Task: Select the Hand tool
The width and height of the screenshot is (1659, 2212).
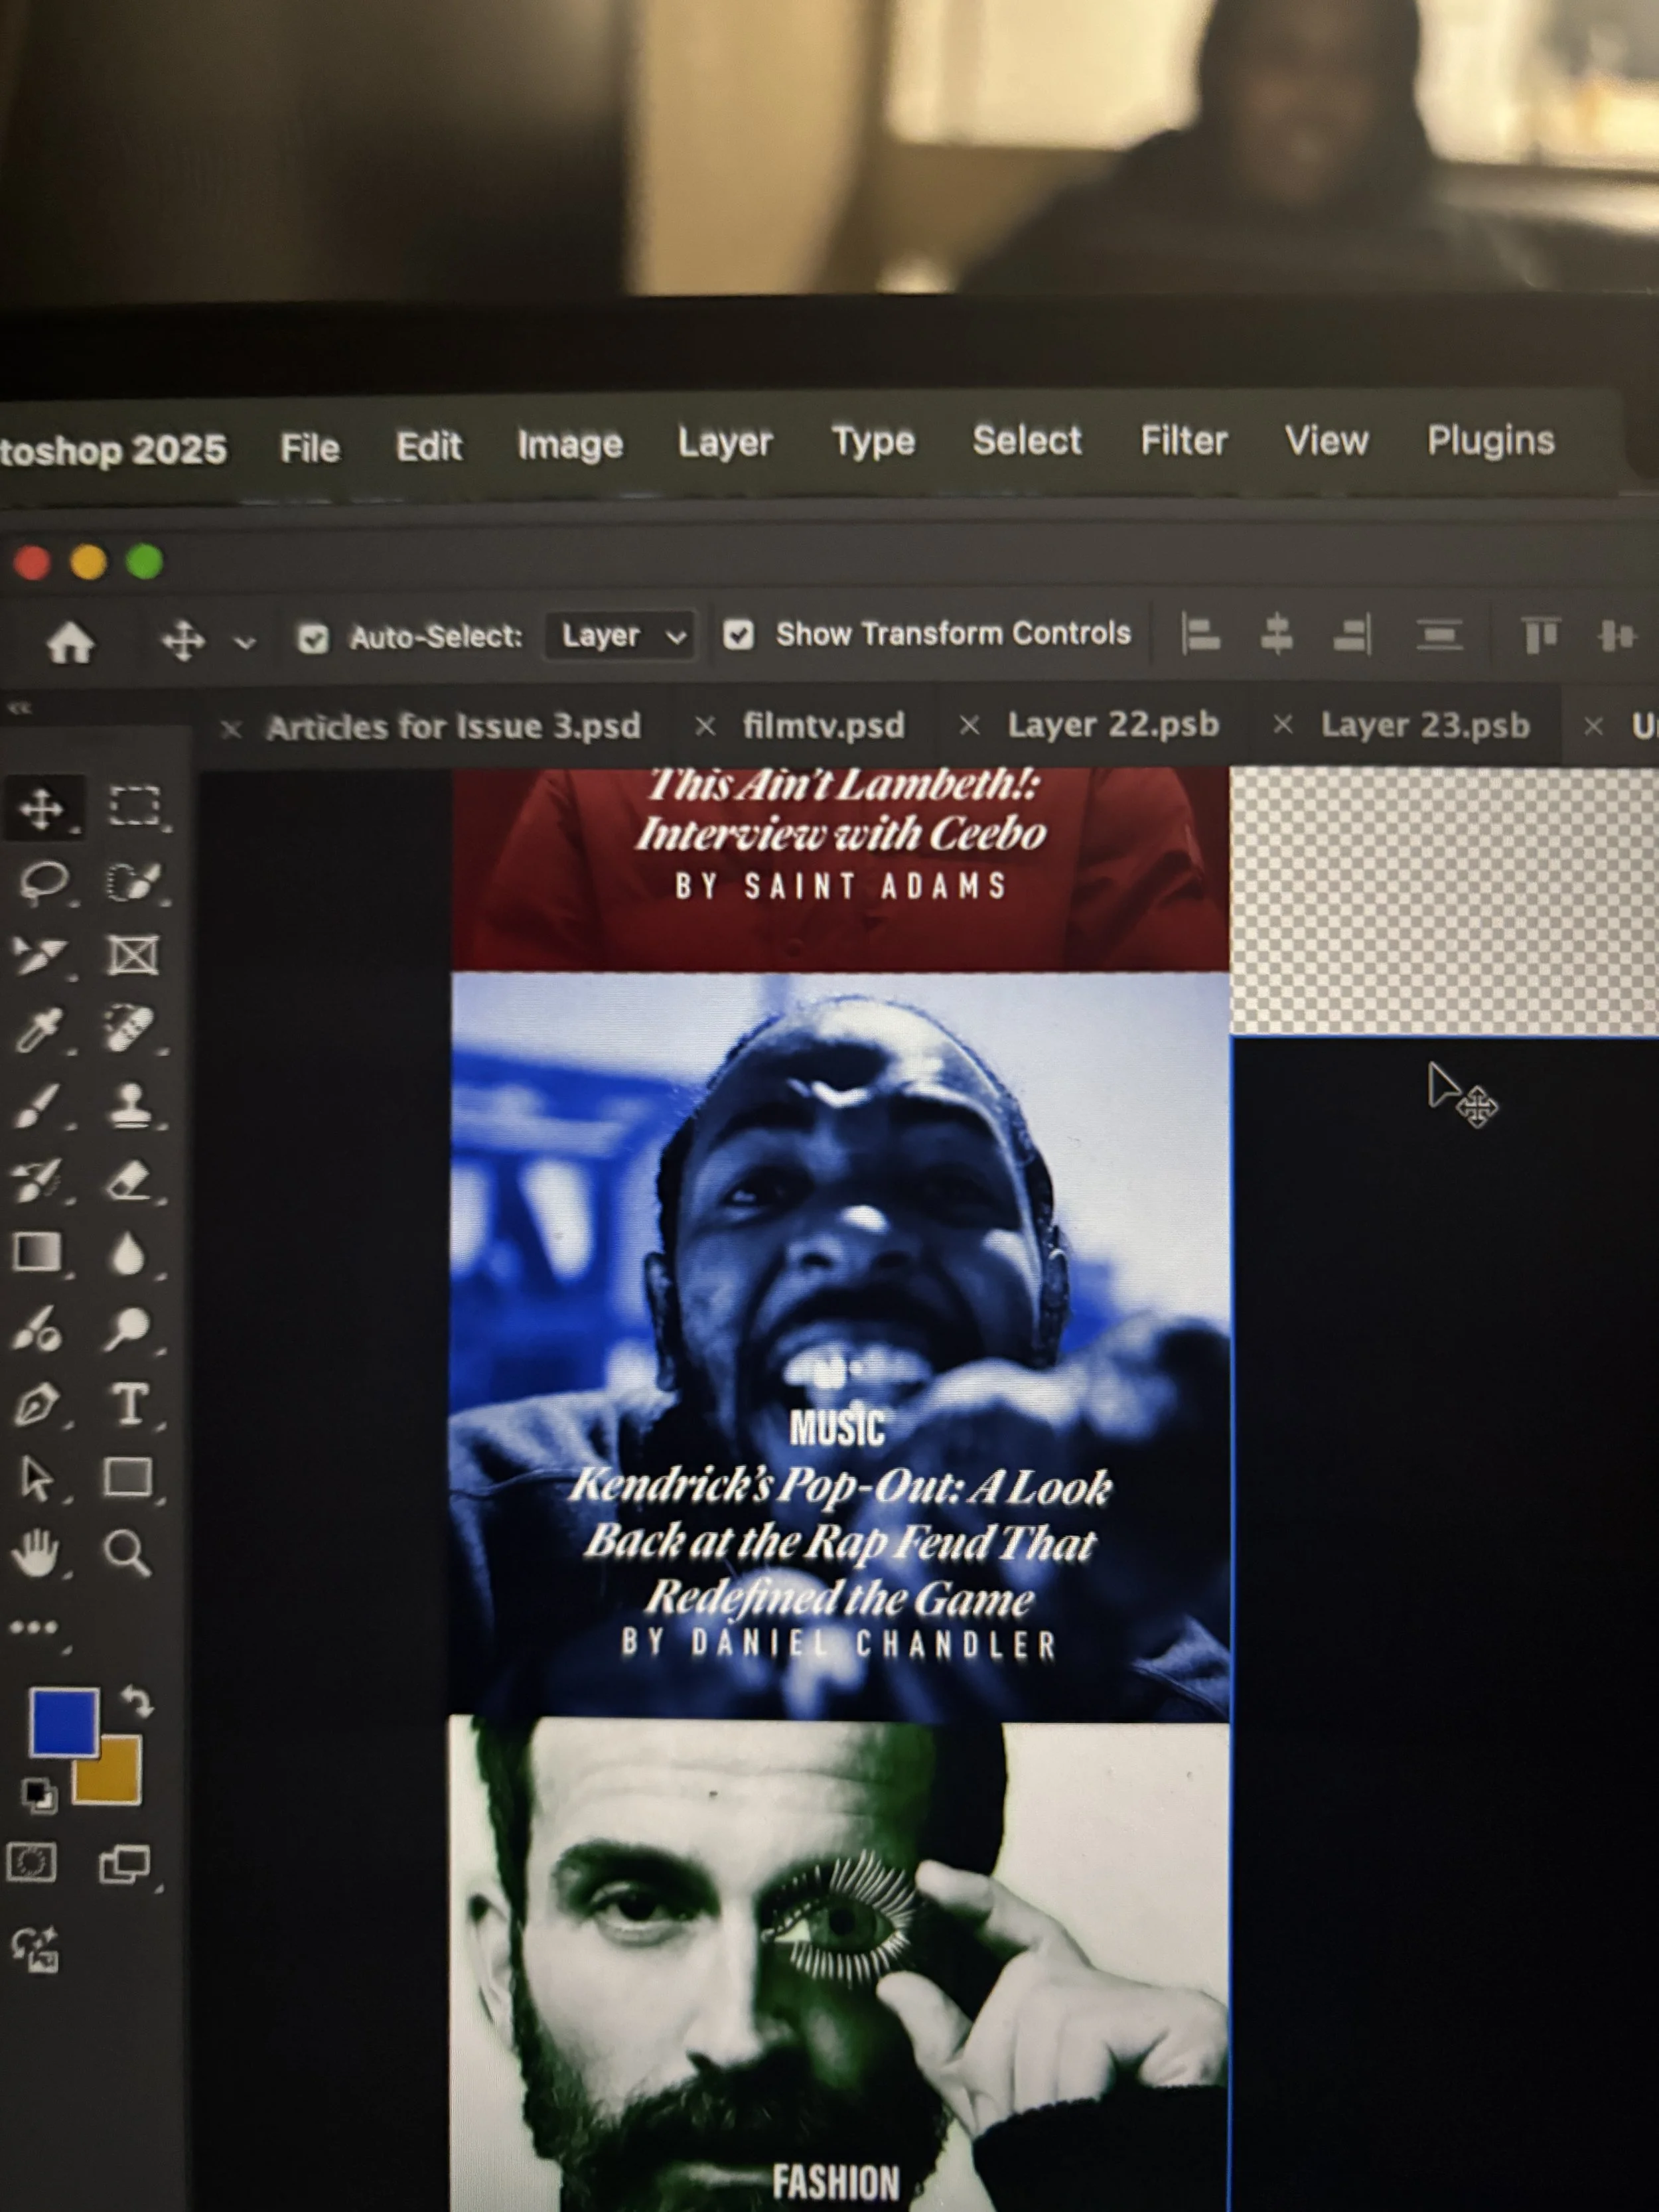Action: pyautogui.click(x=36, y=1553)
